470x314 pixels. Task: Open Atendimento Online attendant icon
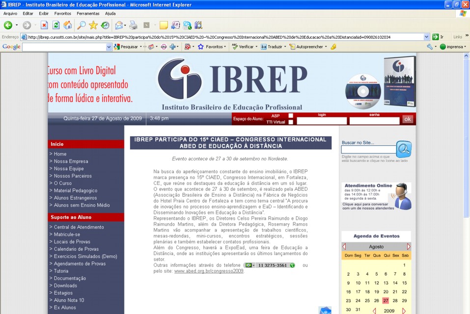click(x=402, y=196)
